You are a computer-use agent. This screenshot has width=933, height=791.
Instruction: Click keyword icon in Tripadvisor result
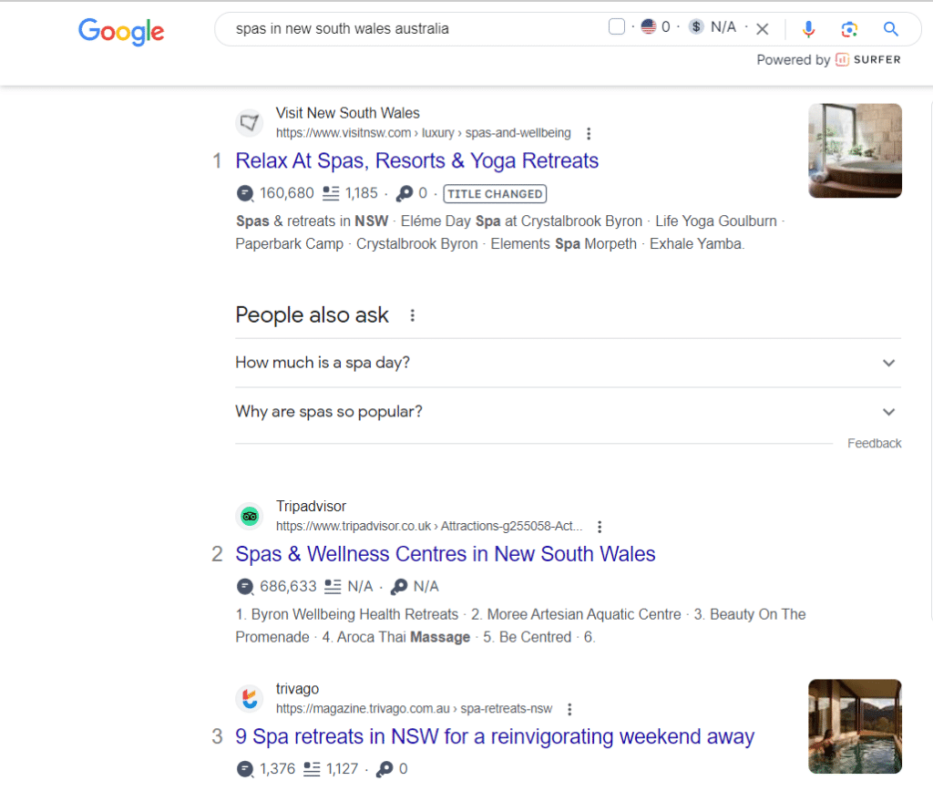pyautogui.click(x=399, y=587)
